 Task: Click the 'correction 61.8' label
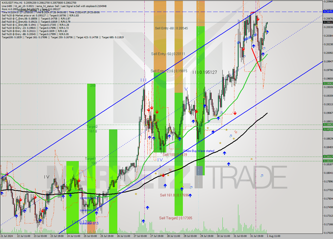pos(89,210)
